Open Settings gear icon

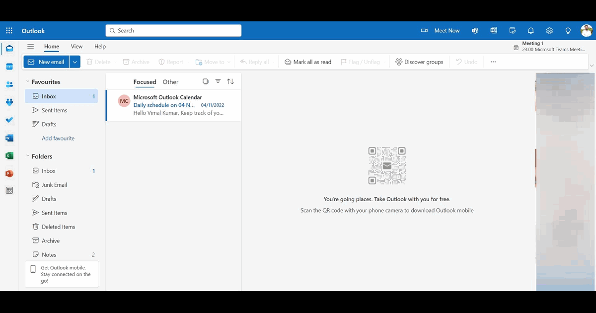(549, 31)
